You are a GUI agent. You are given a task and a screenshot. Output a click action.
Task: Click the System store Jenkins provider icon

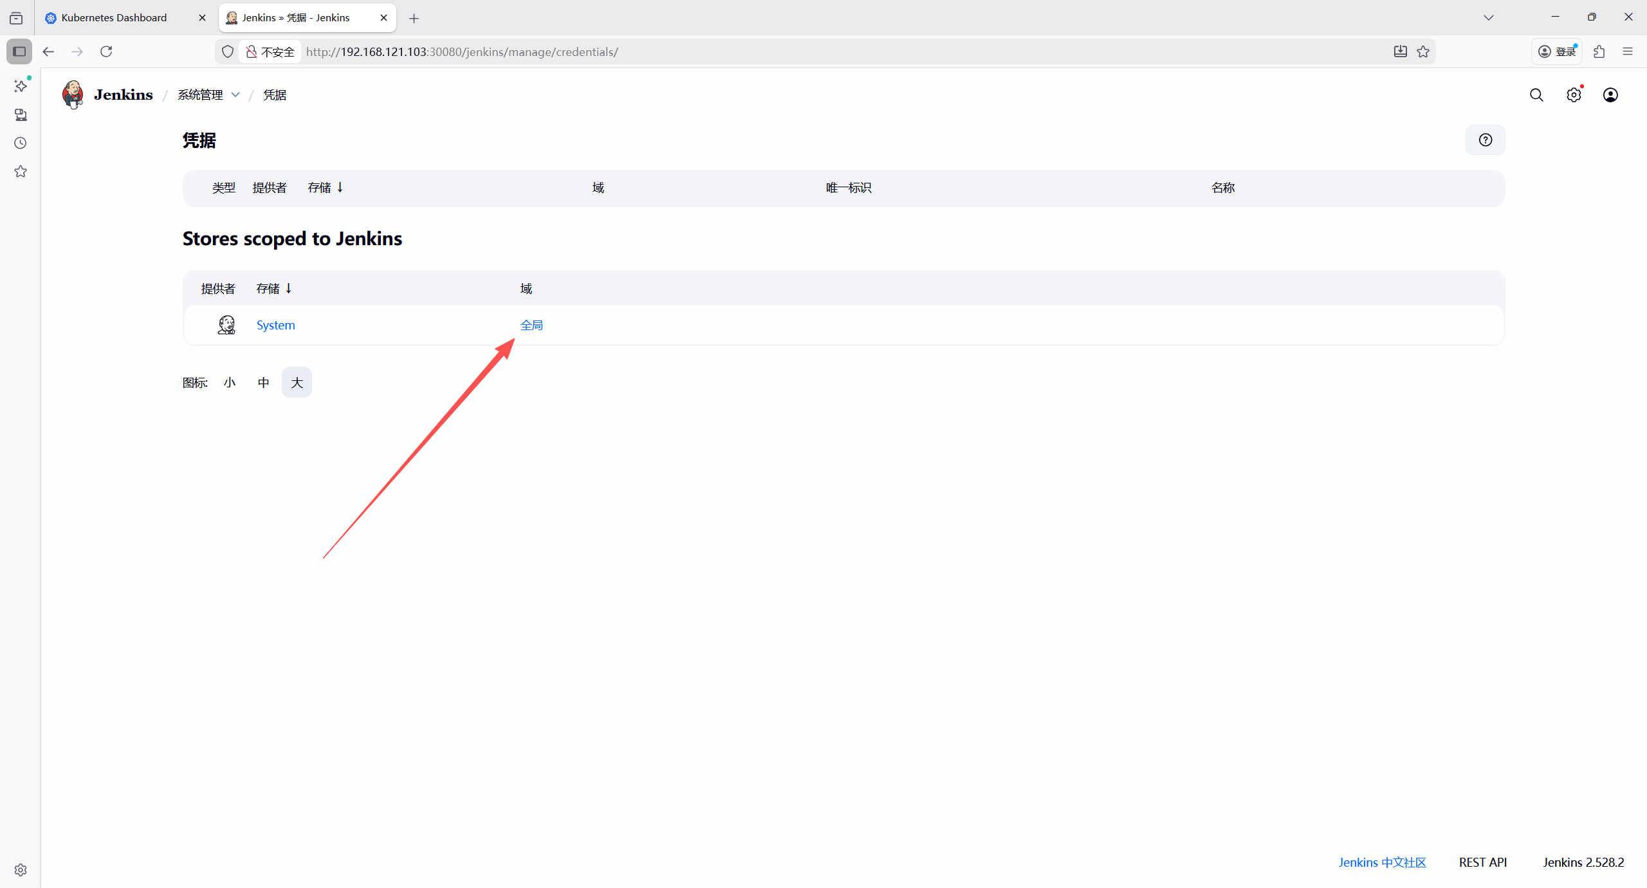[226, 325]
